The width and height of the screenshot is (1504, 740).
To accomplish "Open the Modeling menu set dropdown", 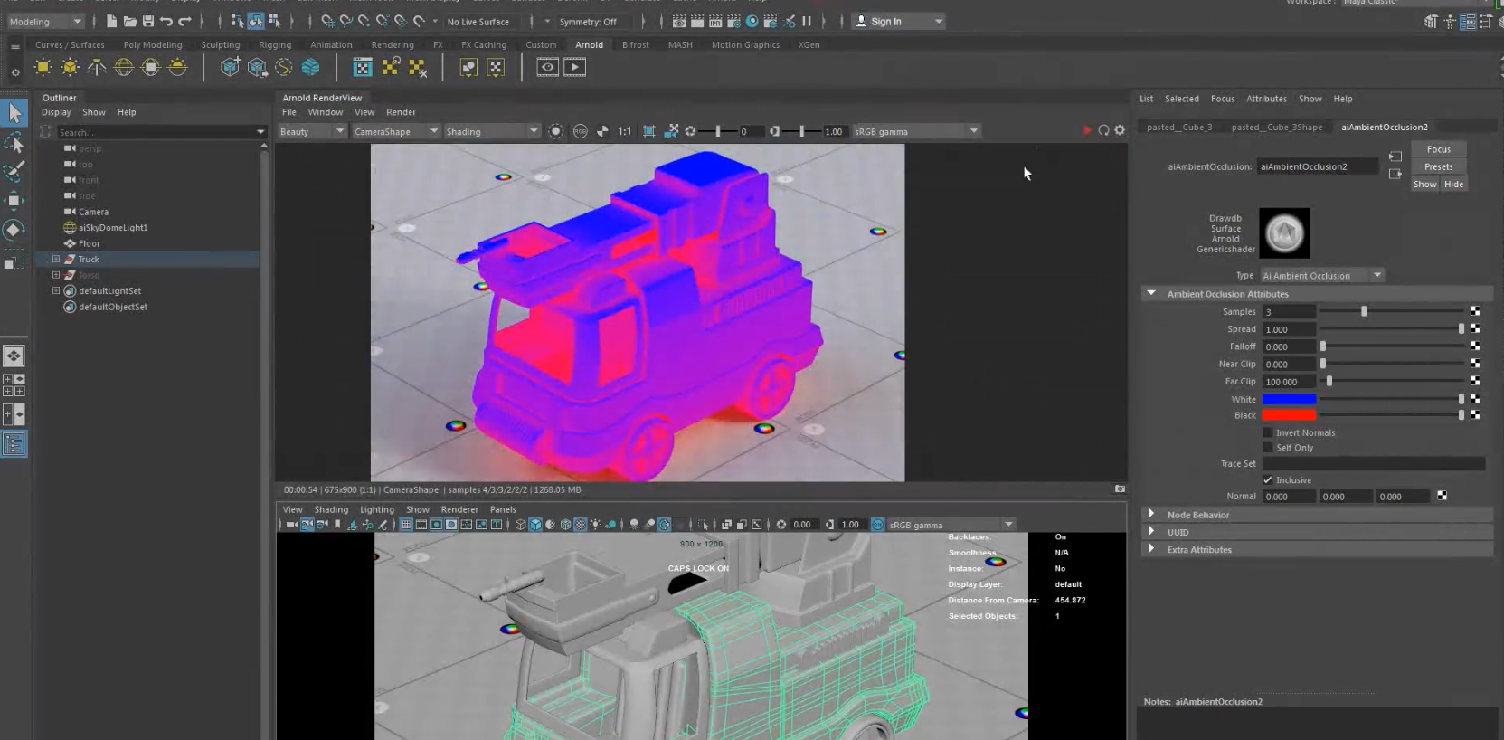I will [x=44, y=22].
